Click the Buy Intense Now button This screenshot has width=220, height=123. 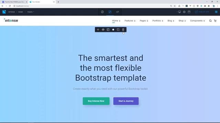pyautogui.click(x=96, y=101)
